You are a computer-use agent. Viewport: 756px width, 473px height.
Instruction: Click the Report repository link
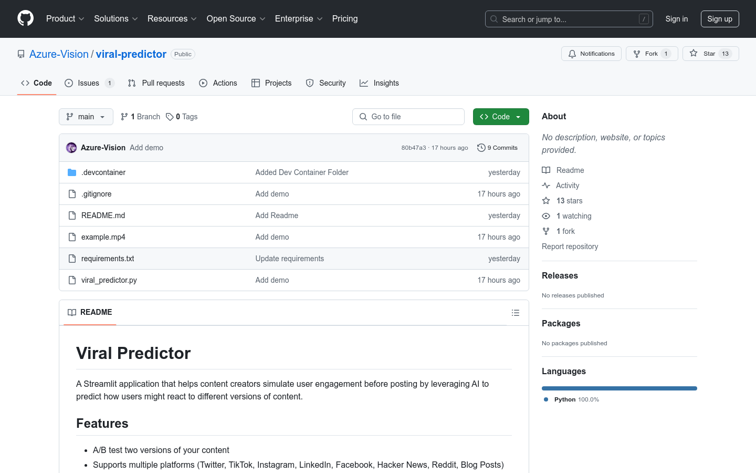(570, 246)
